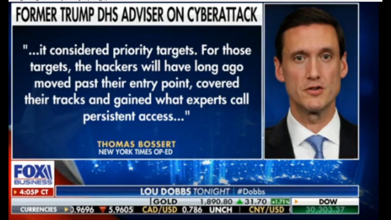Click the photo of the man in suit
Screen dimensions: 391x220
click(311, 81)
